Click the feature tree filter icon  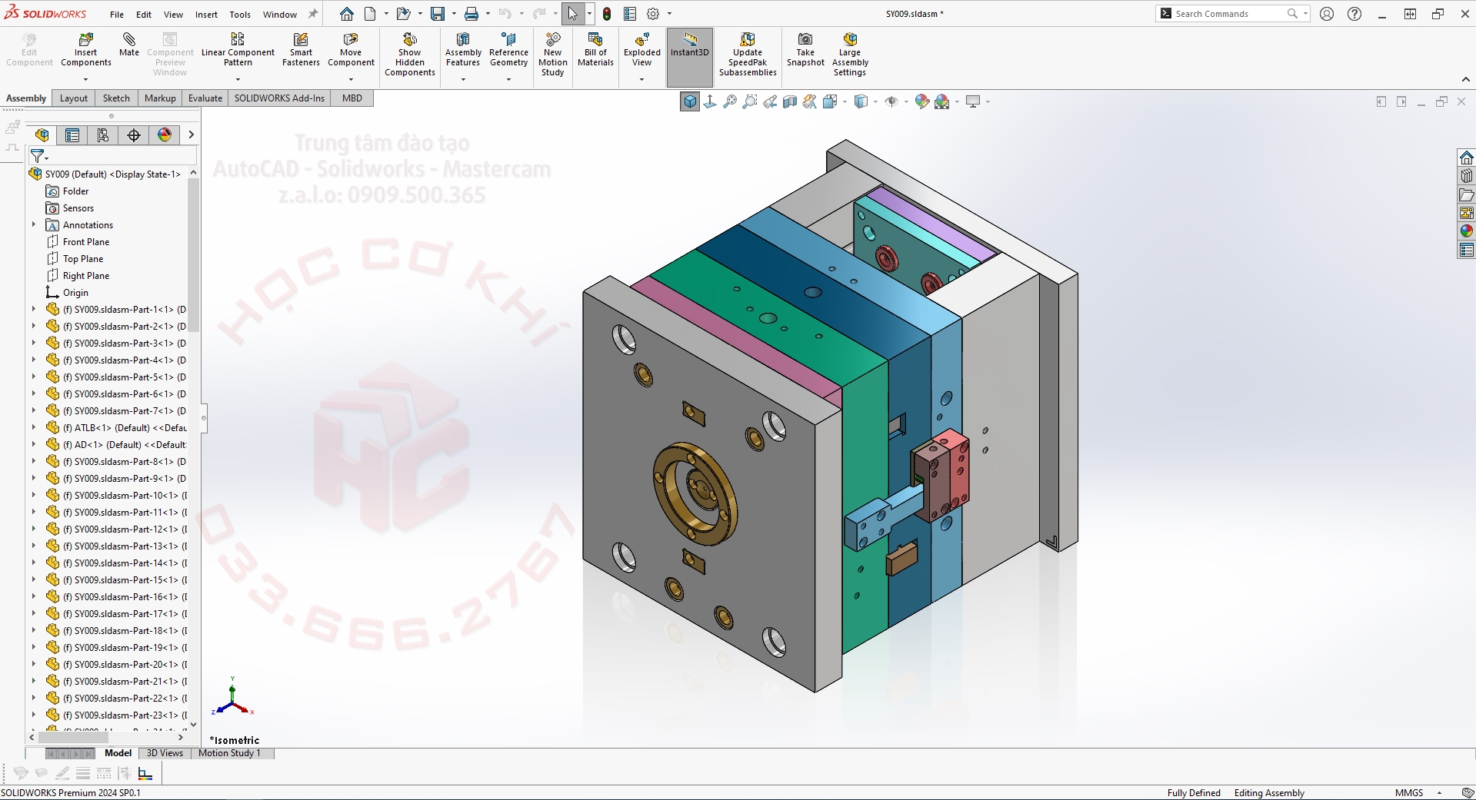38,156
